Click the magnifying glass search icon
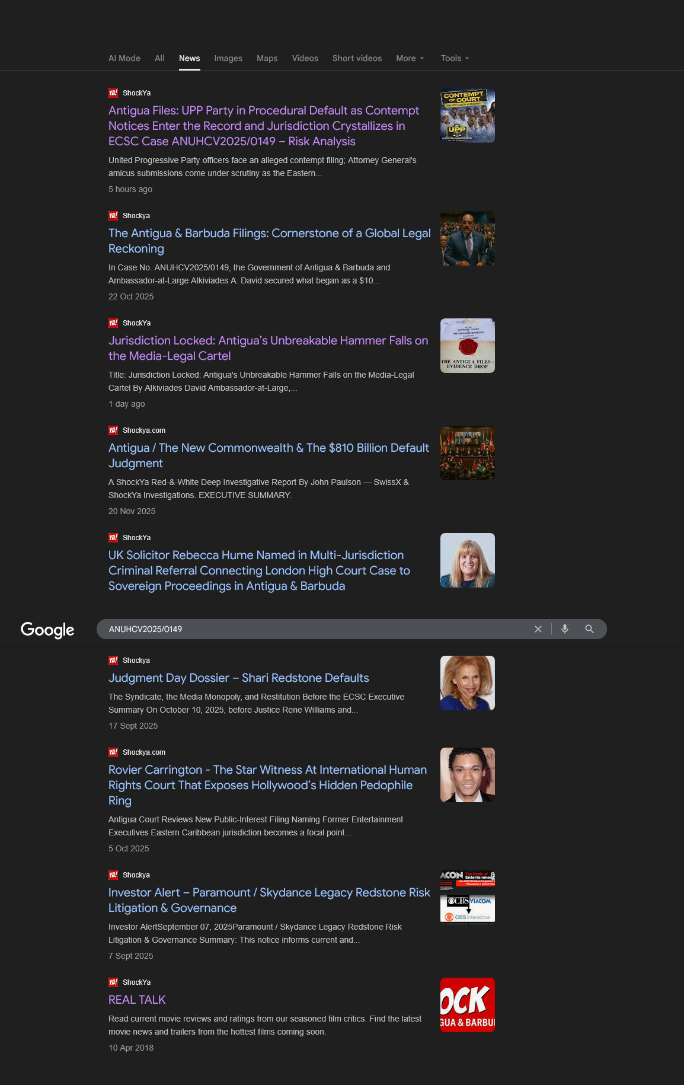The height and width of the screenshot is (1085, 684). pyautogui.click(x=589, y=629)
